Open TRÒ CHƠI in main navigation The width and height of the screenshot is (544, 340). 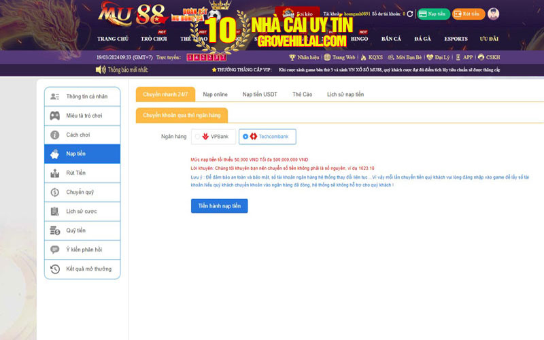[x=154, y=39]
